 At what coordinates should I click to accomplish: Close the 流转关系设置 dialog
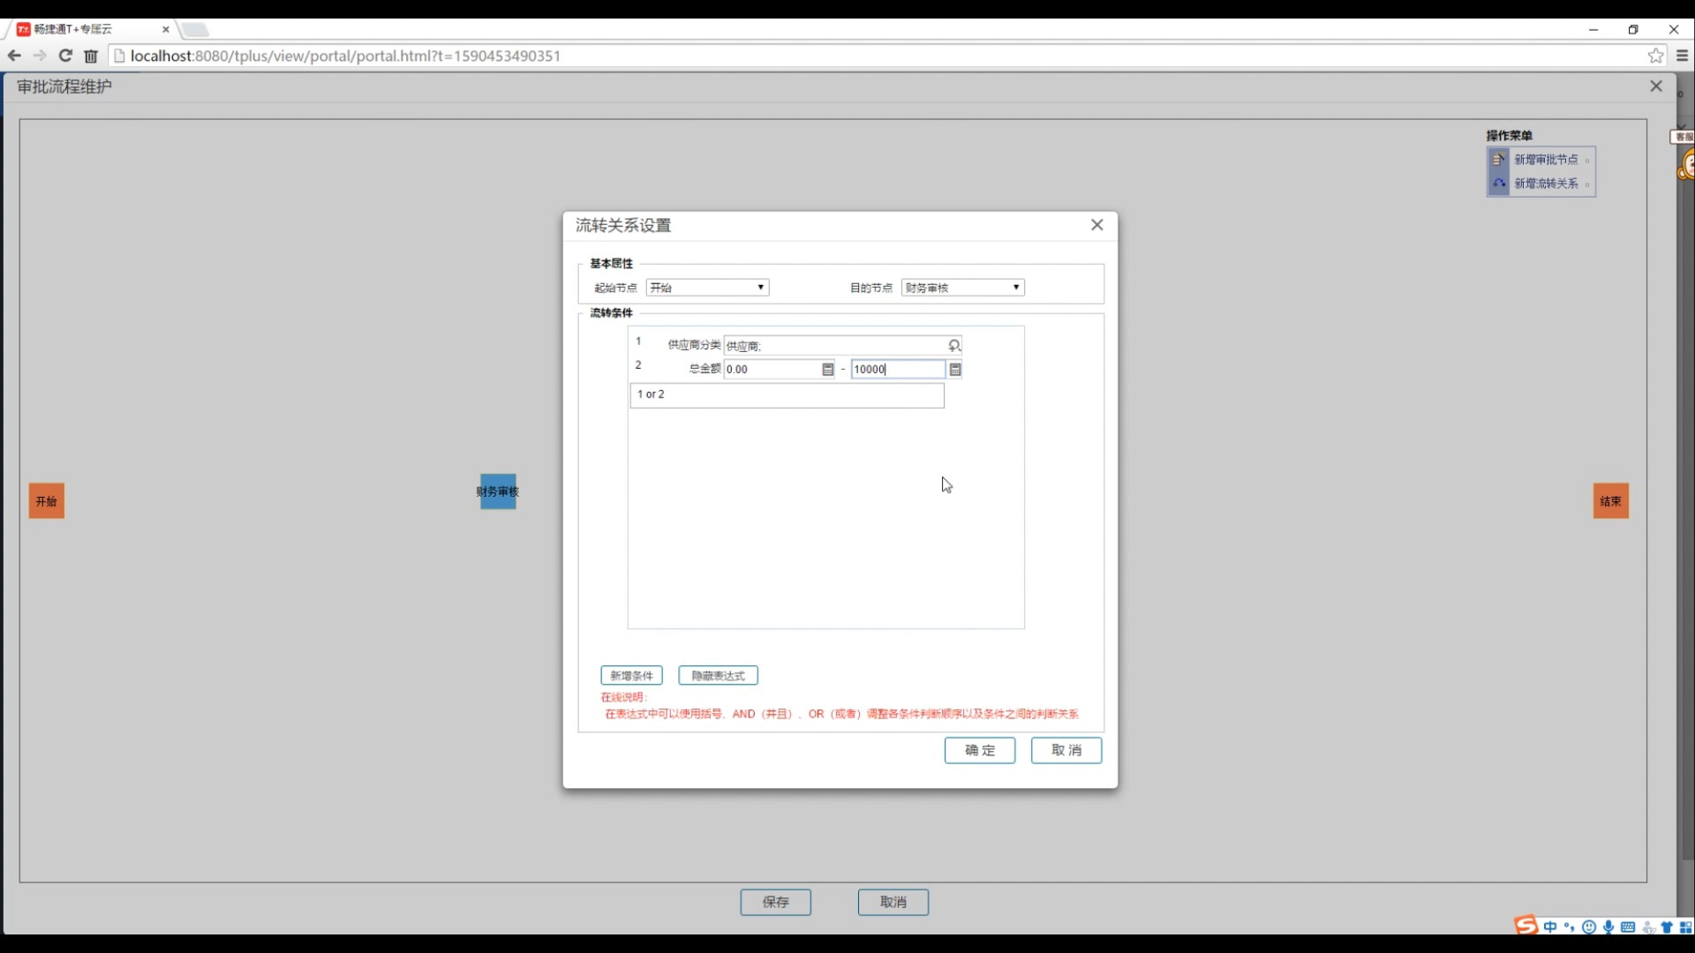coord(1096,225)
